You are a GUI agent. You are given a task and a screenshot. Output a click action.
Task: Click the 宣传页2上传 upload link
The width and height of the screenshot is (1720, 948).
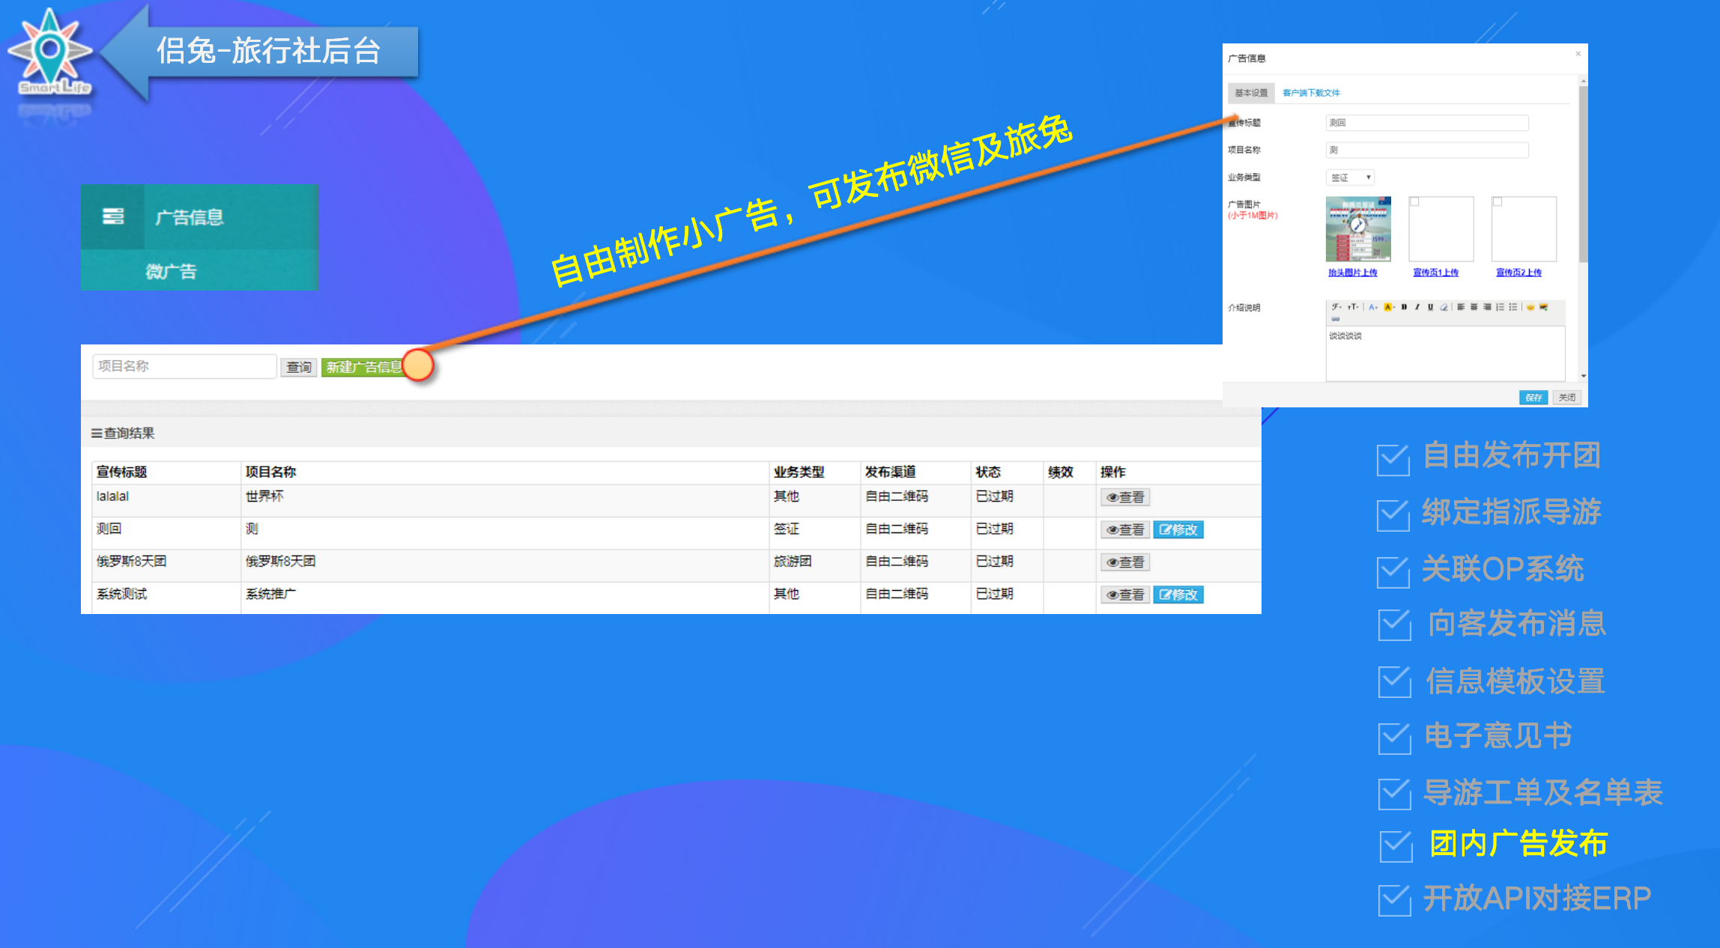(x=1519, y=273)
